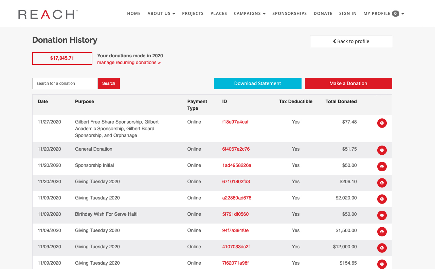Expand the About Us dropdown
The width and height of the screenshot is (435, 269).
point(161,14)
